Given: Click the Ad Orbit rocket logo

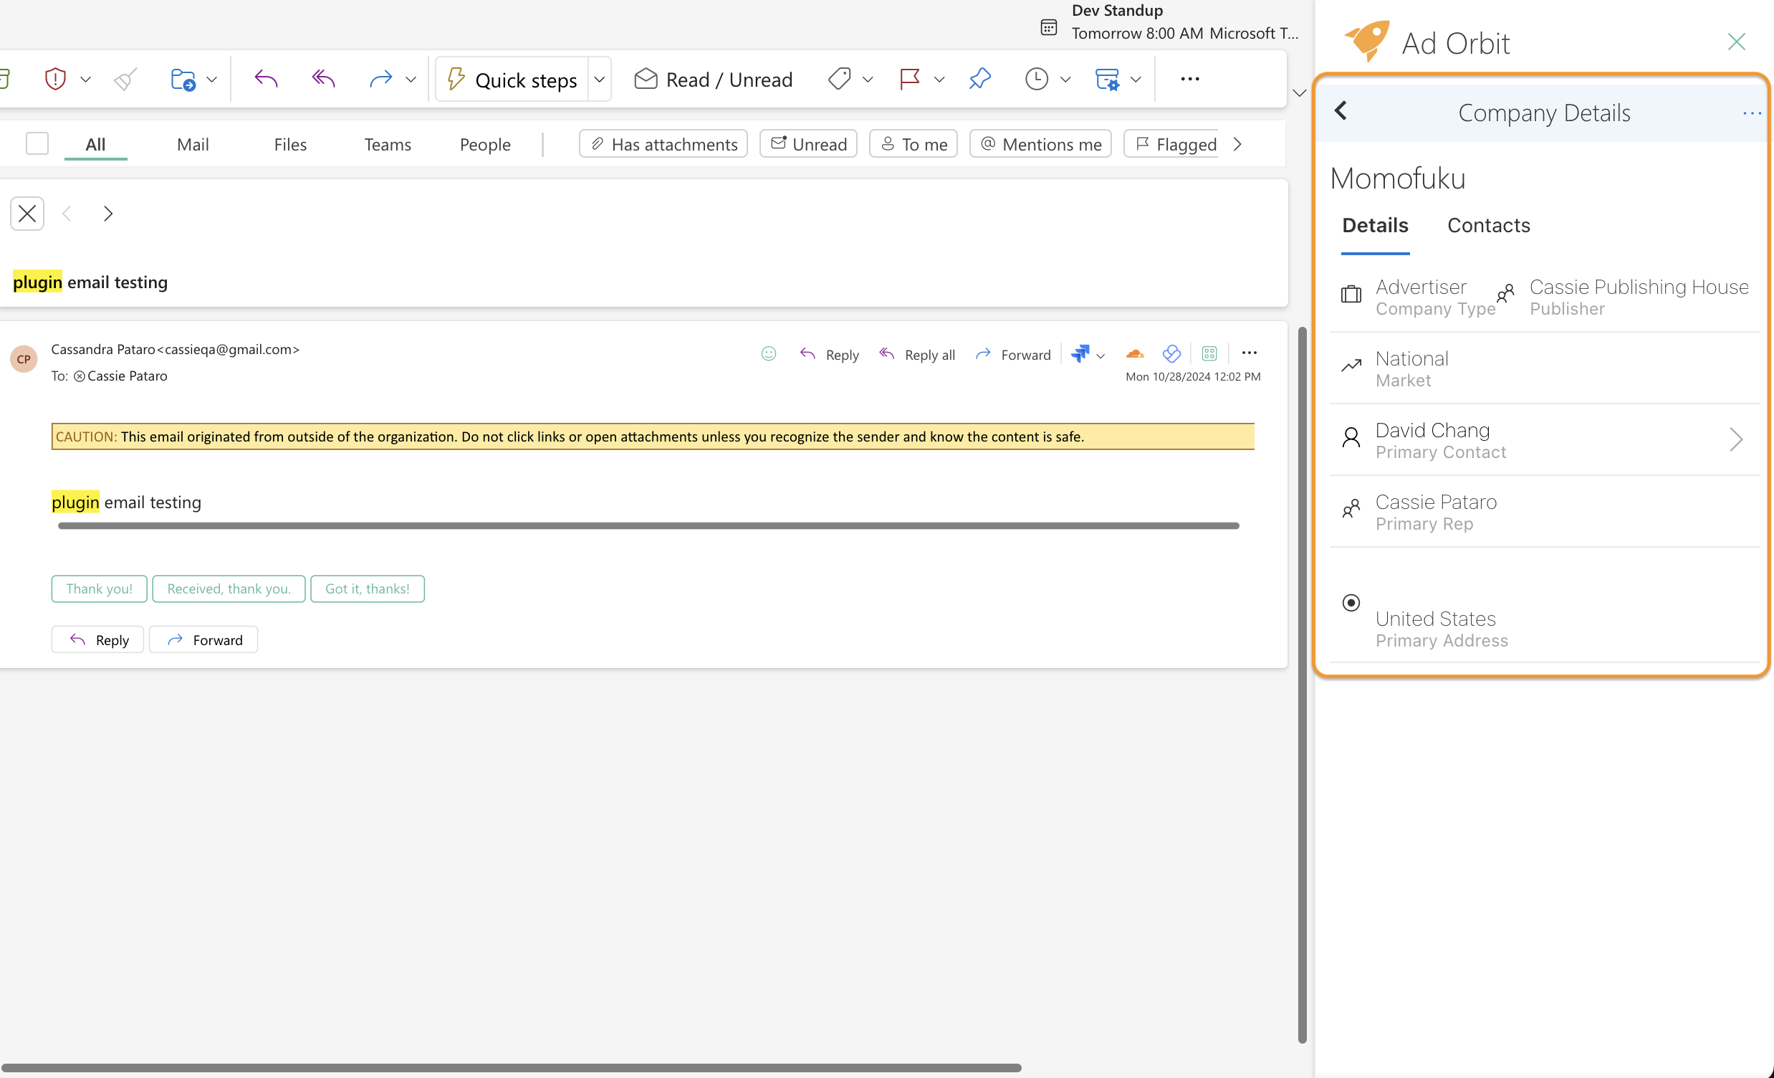Looking at the screenshot, I should point(1366,40).
